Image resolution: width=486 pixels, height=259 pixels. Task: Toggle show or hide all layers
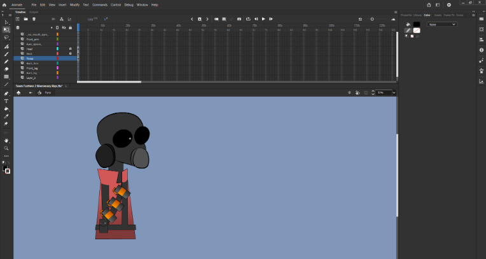coord(64,27)
